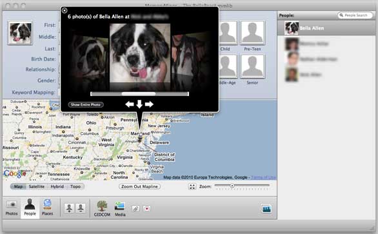Click the paperclip attachment icon
Screen dimensions: 378x234
pyautogui.click(x=135, y=209)
